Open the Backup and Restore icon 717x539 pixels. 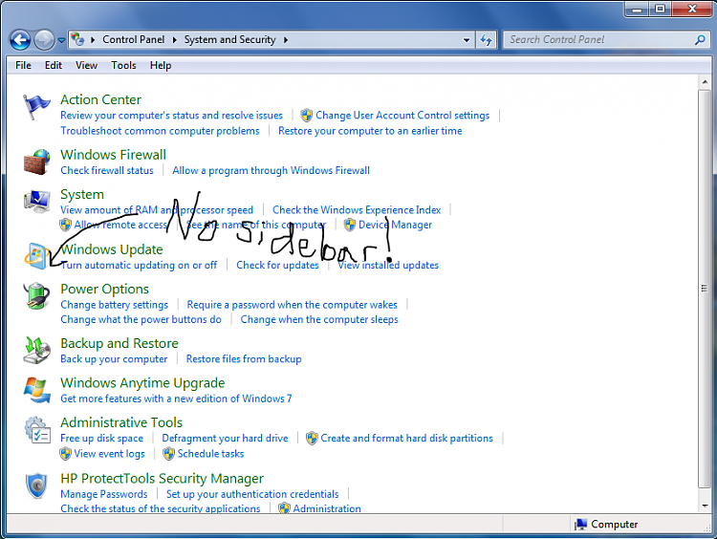tap(36, 350)
